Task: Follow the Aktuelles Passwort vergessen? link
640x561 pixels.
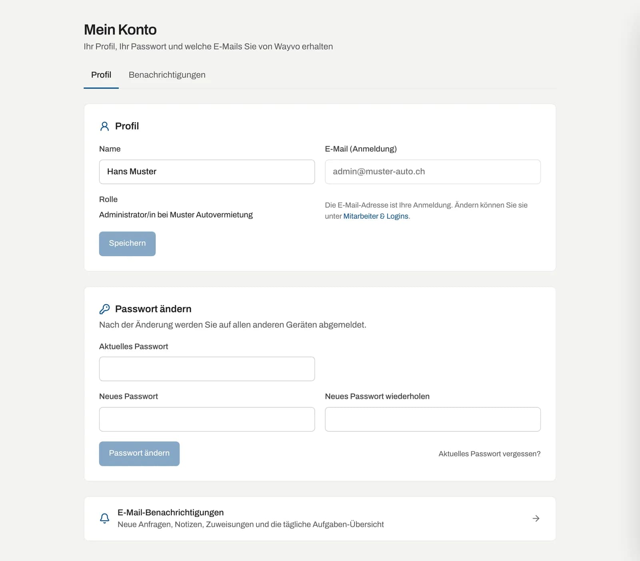Action: tap(489, 454)
